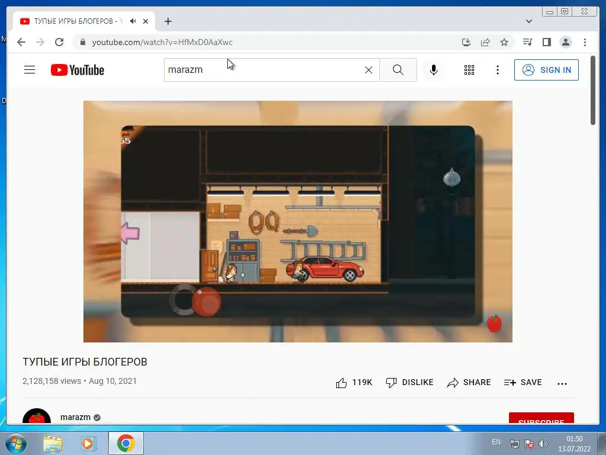Open the YouTube apps grid
Screen dimensions: 606x455
click(x=469, y=70)
